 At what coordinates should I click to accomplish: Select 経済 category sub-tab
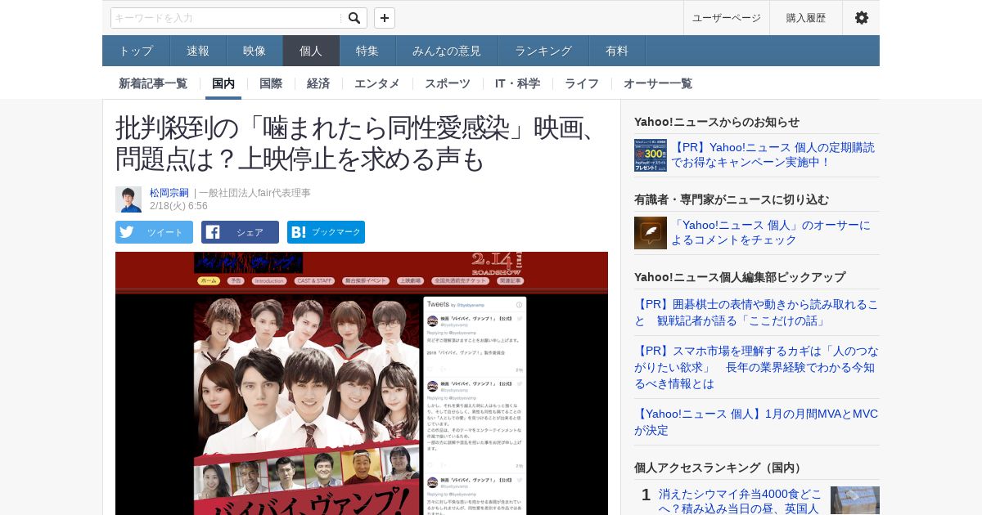click(x=318, y=83)
